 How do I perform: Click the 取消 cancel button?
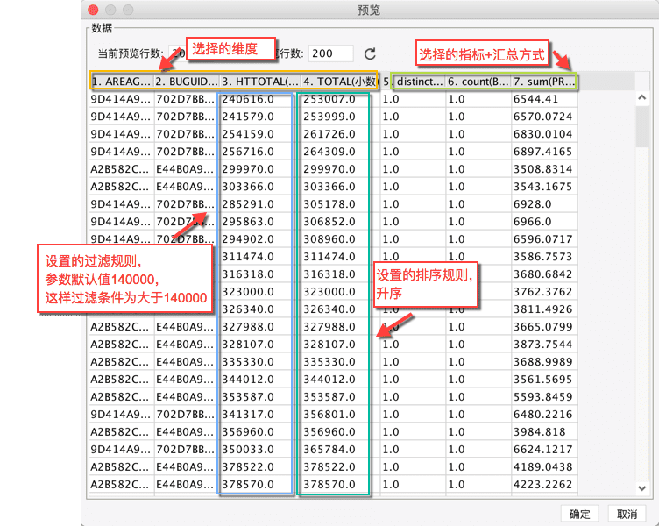point(627,514)
